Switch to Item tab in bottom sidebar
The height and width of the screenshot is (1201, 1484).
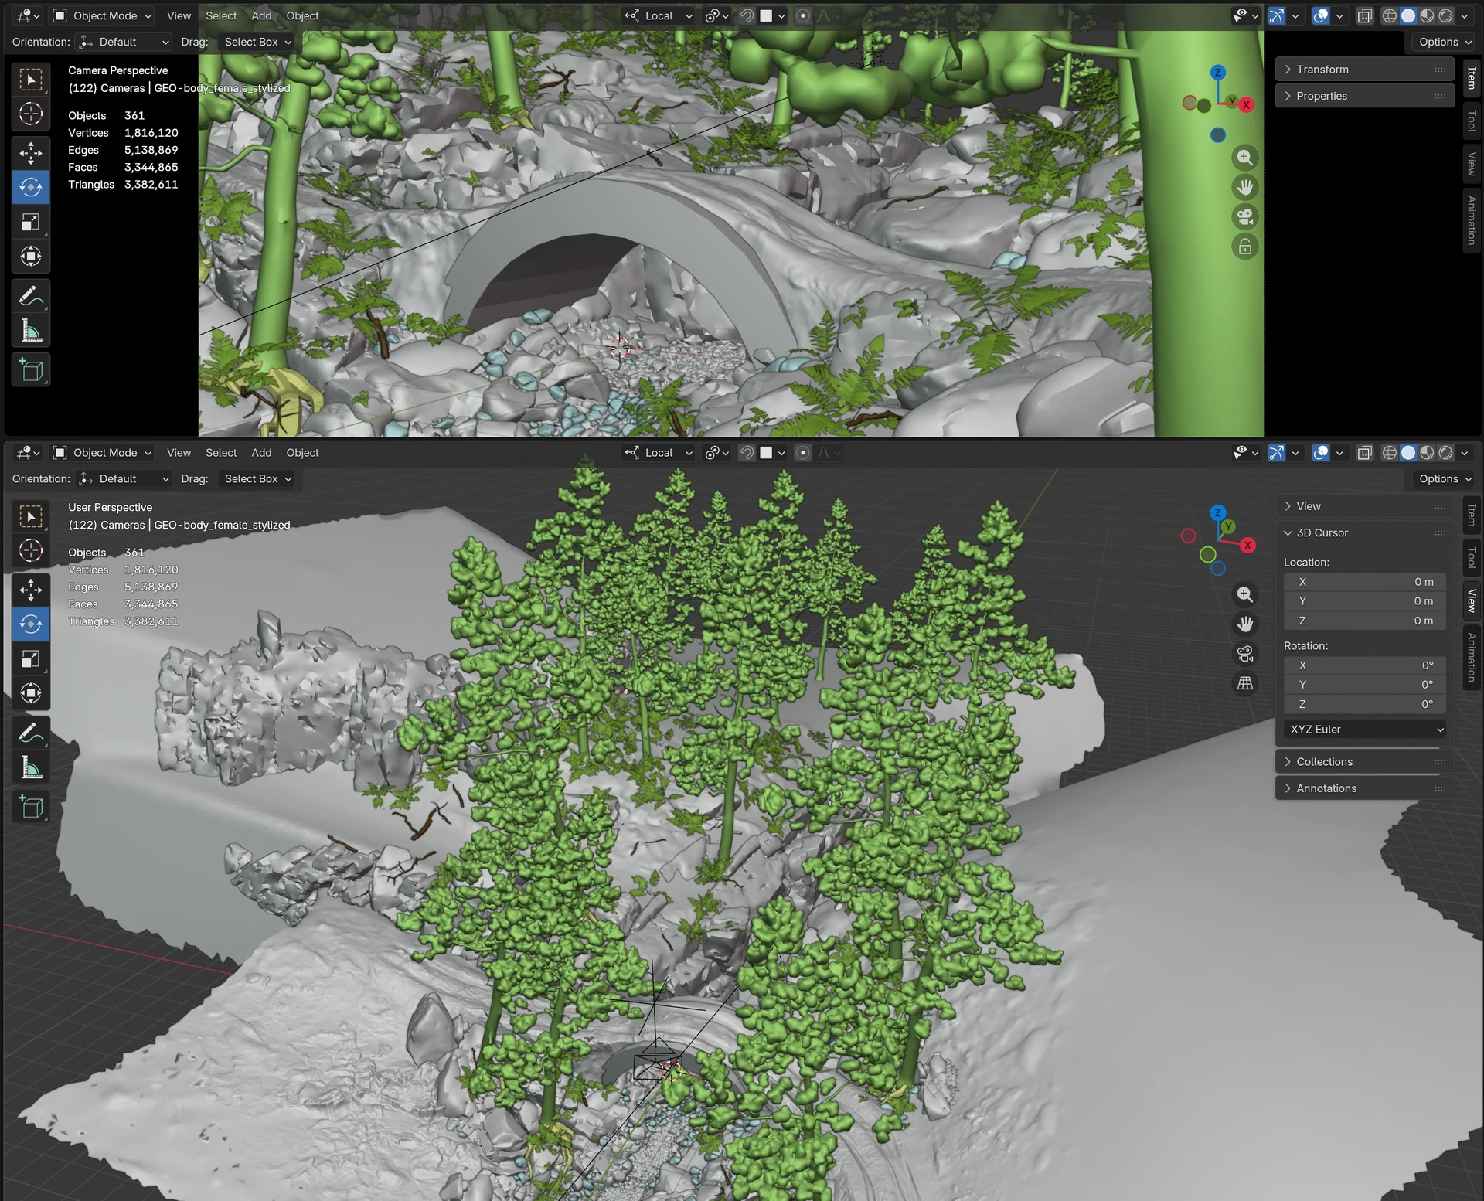pyautogui.click(x=1471, y=515)
